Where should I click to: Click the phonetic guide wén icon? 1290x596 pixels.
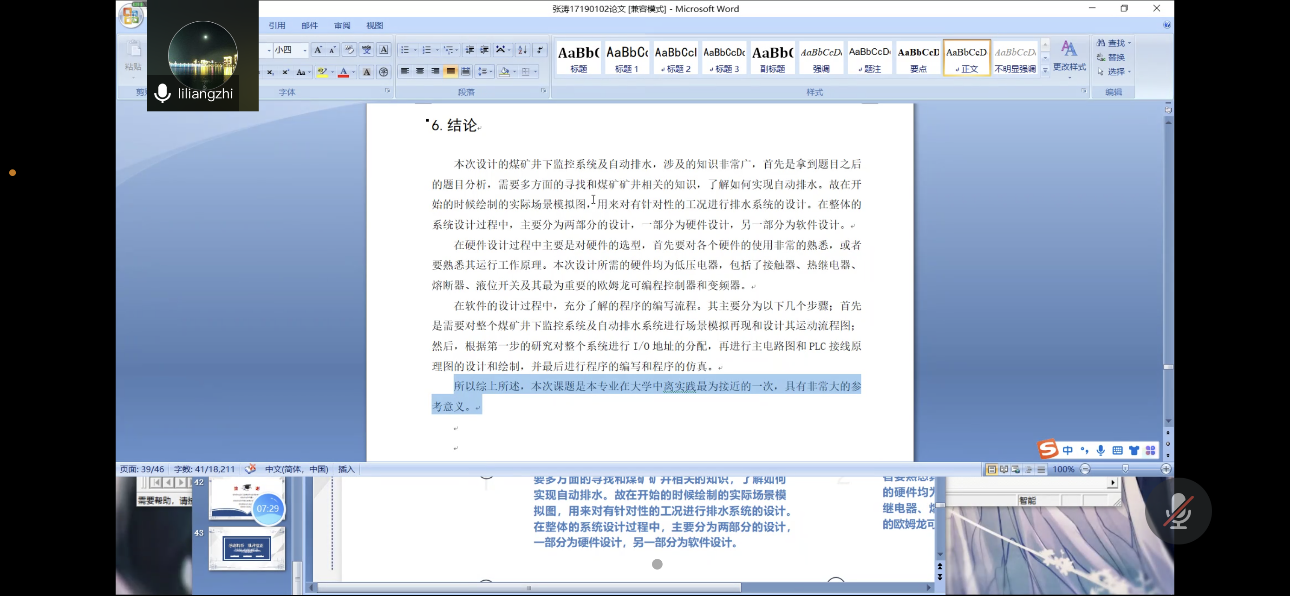point(366,50)
